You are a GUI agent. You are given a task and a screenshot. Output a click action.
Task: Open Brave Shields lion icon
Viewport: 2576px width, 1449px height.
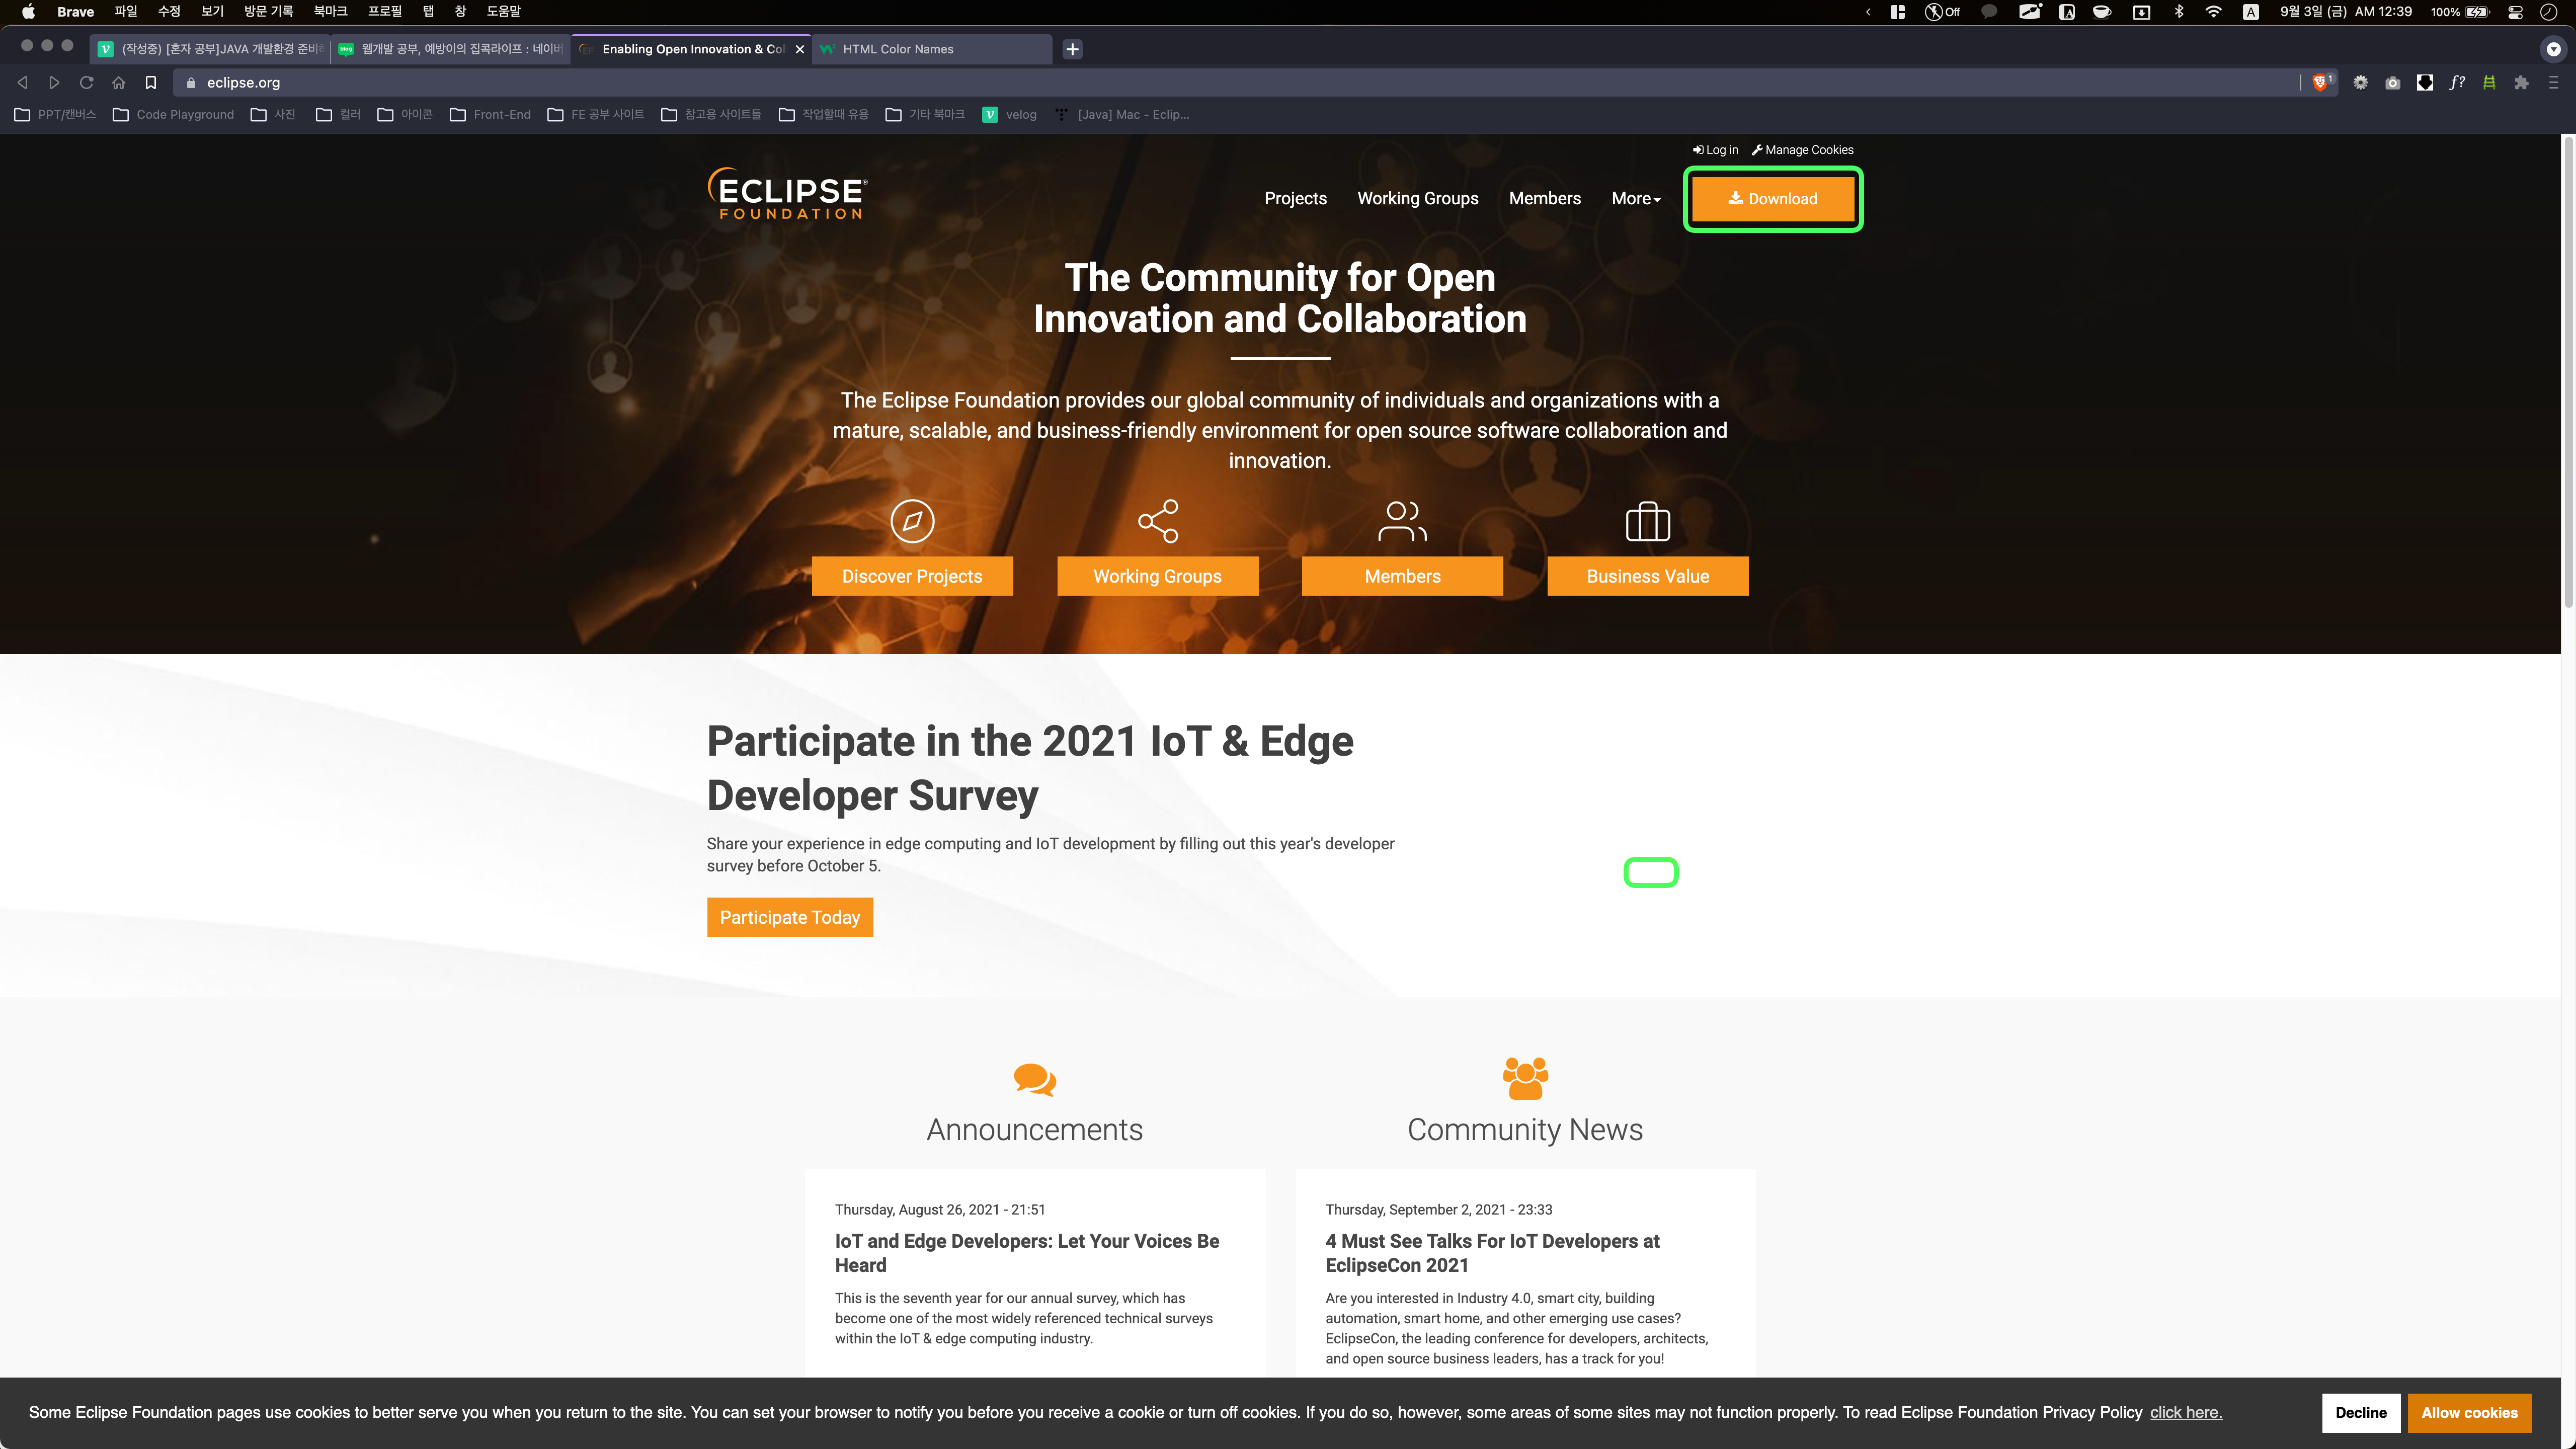[2321, 83]
